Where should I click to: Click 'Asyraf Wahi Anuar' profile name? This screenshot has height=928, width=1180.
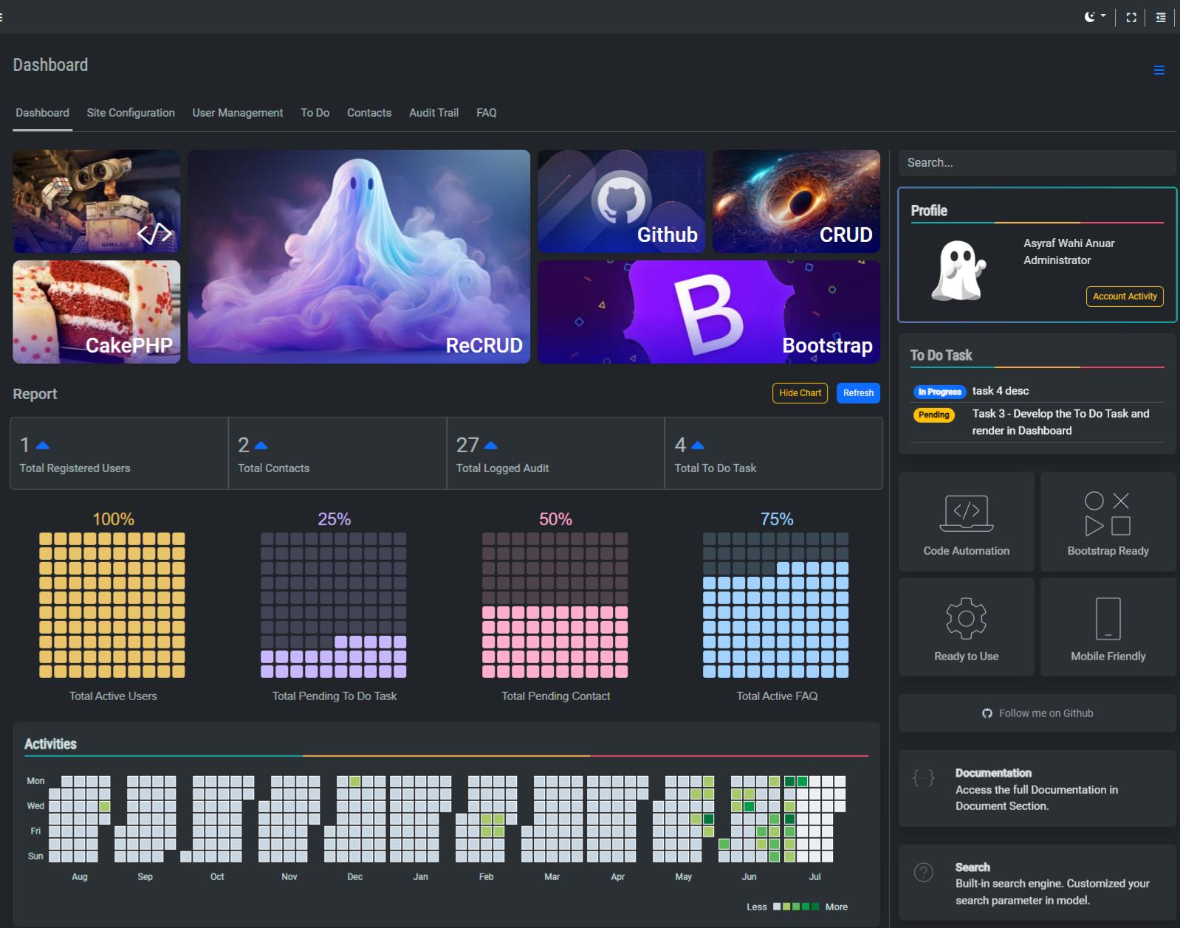[1068, 243]
